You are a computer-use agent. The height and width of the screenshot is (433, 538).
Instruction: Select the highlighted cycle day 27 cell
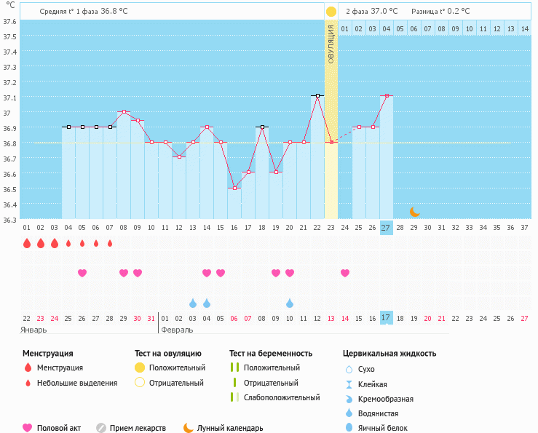(387, 228)
